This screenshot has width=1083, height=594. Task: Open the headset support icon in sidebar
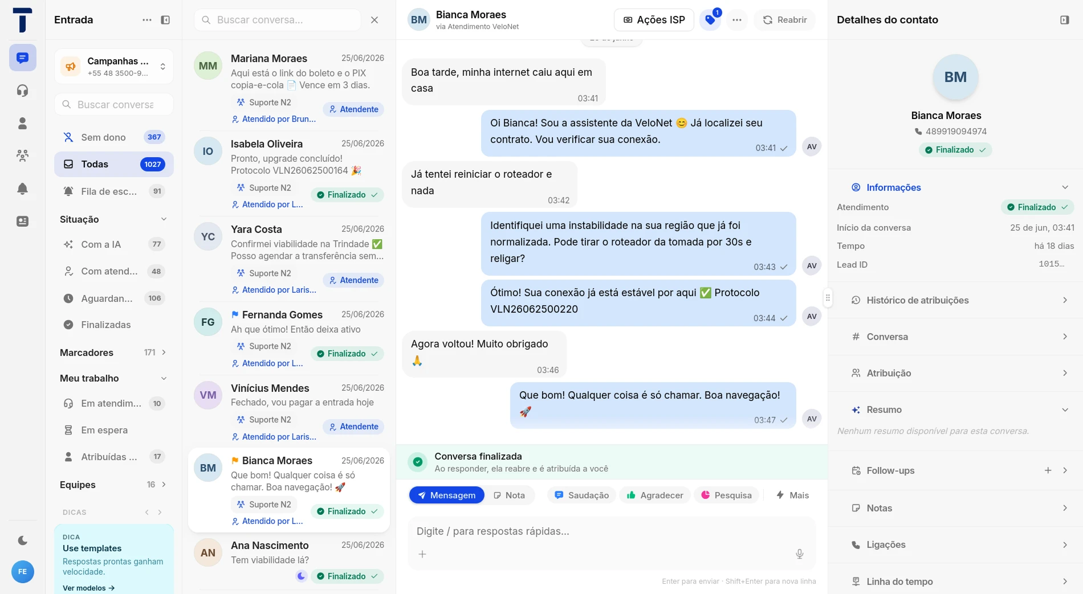point(22,91)
